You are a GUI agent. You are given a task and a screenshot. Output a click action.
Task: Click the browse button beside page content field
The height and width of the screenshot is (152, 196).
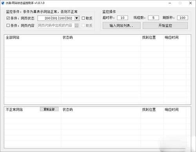tap(77, 25)
